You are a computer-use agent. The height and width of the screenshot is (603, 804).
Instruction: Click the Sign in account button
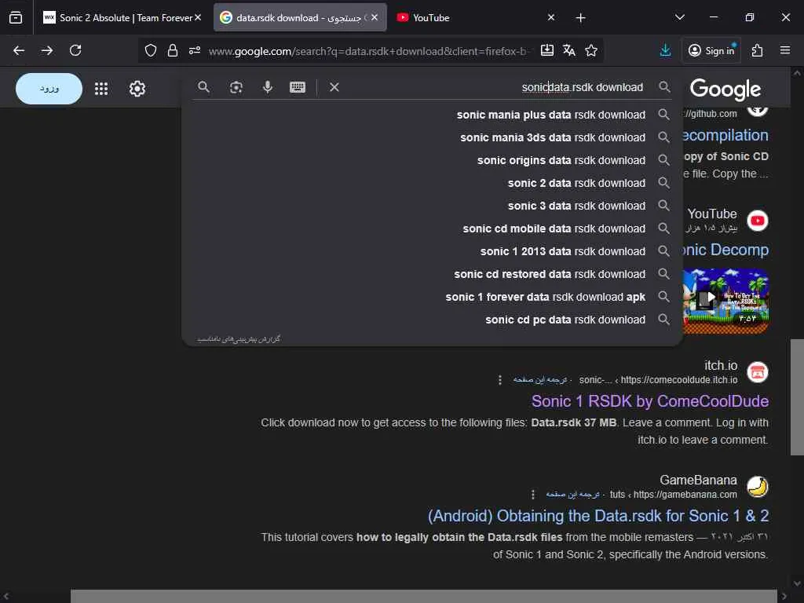[711, 50]
